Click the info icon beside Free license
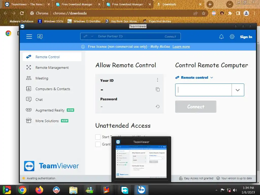 [x=83, y=47]
